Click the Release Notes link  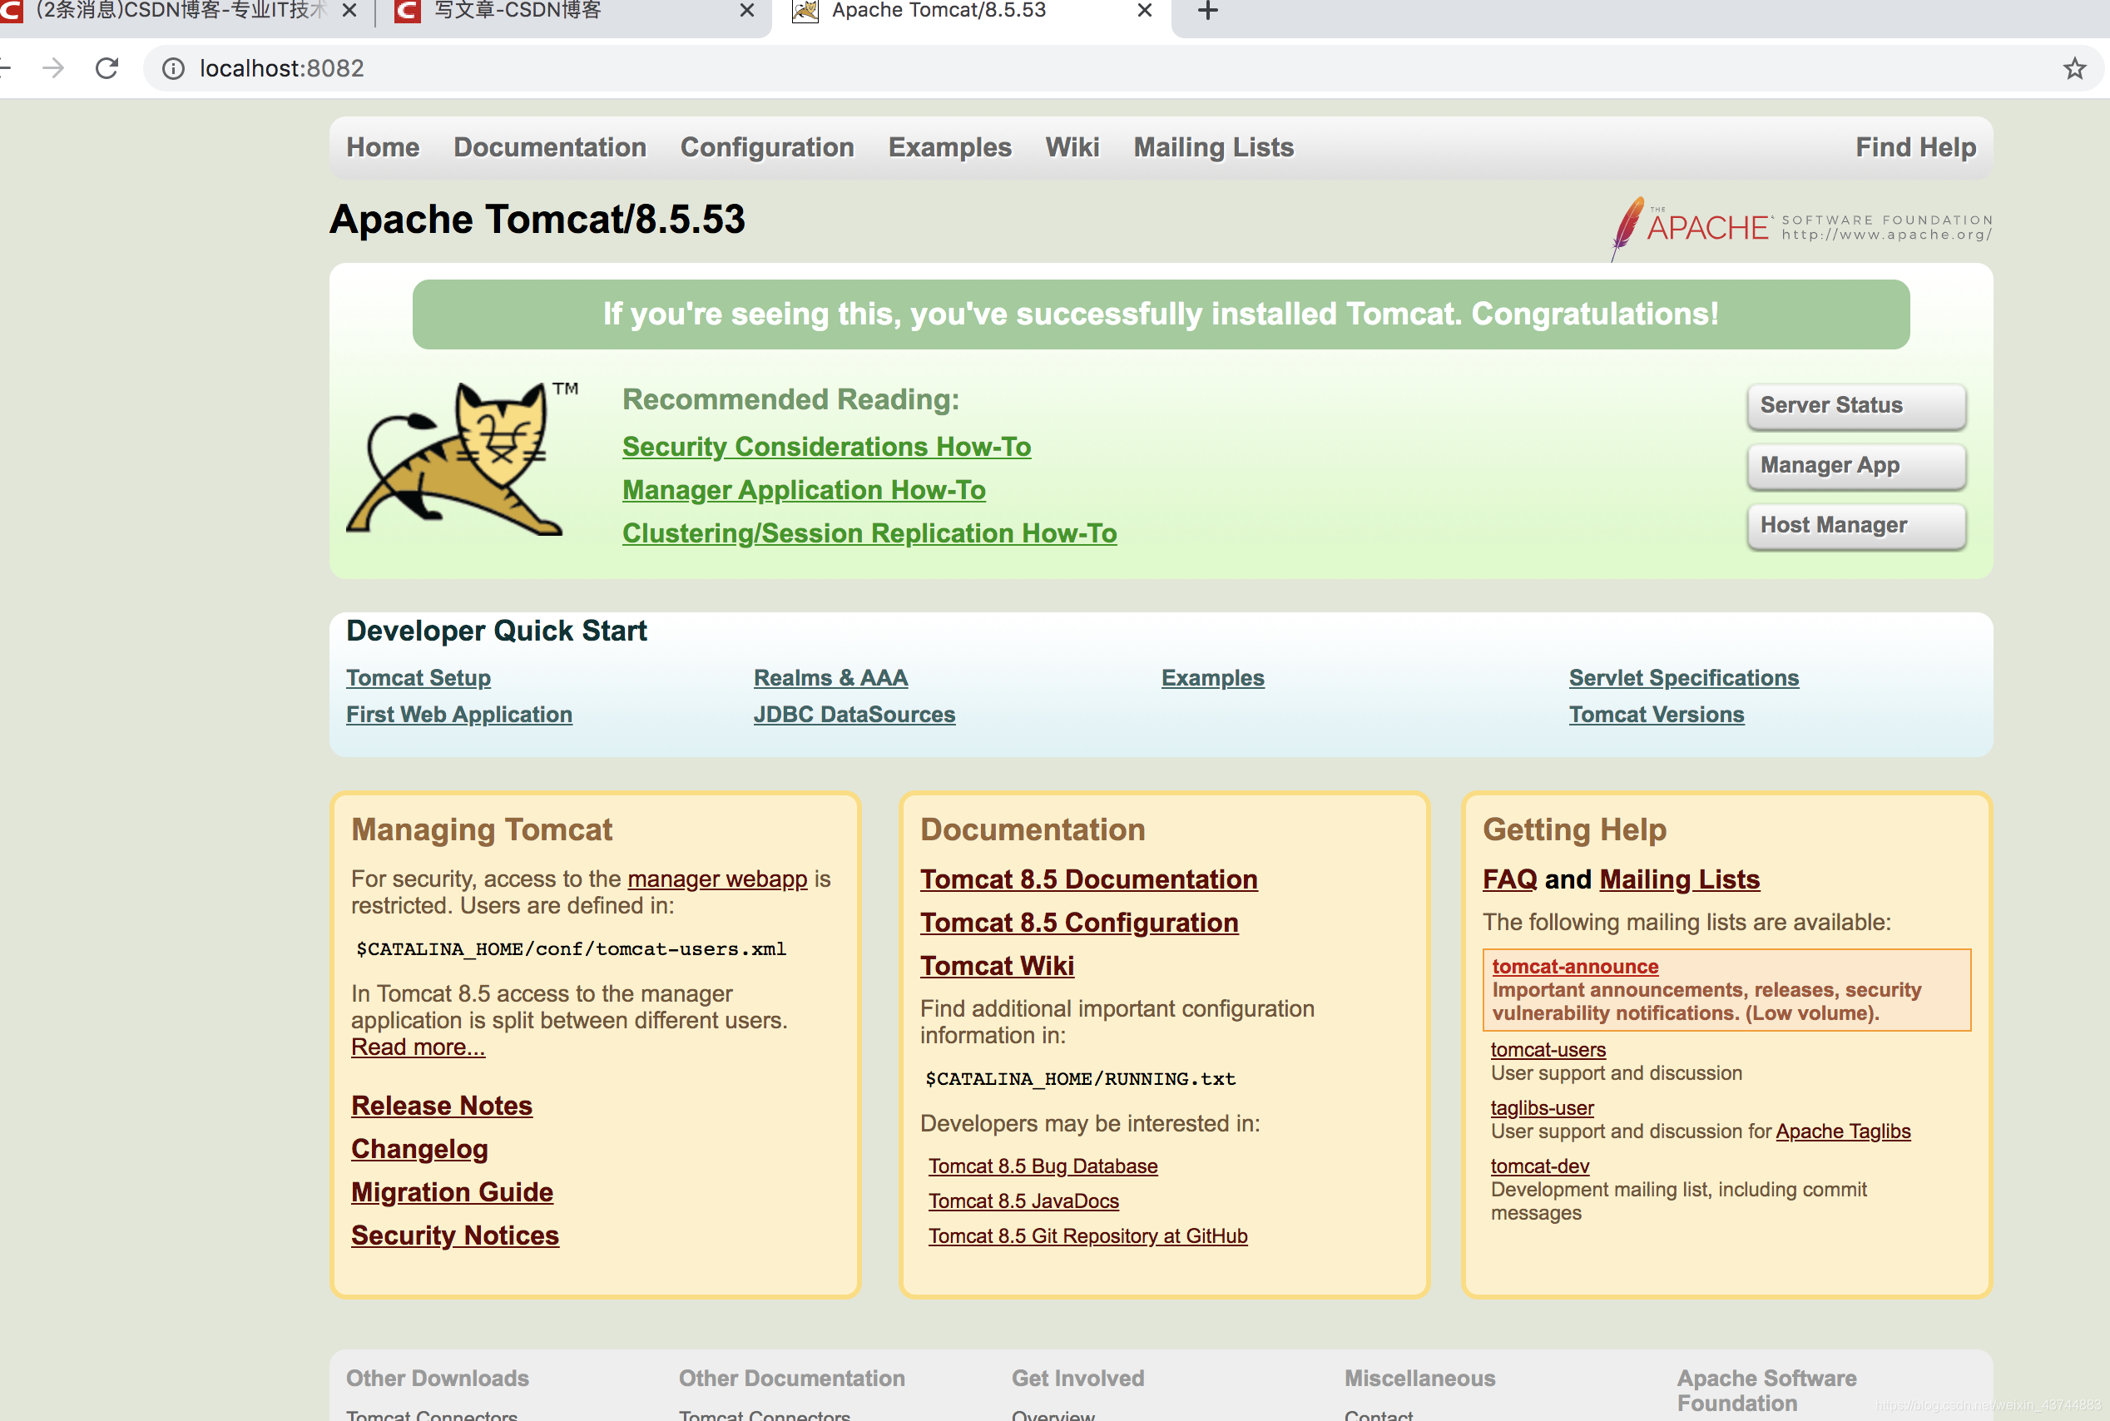pyautogui.click(x=442, y=1106)
